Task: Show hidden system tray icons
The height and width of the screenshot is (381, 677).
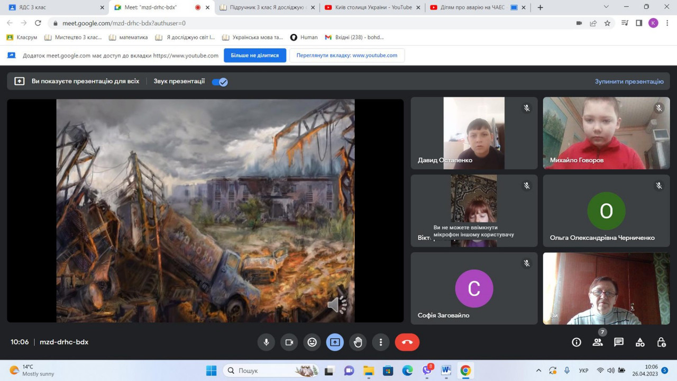Action: 538,370
